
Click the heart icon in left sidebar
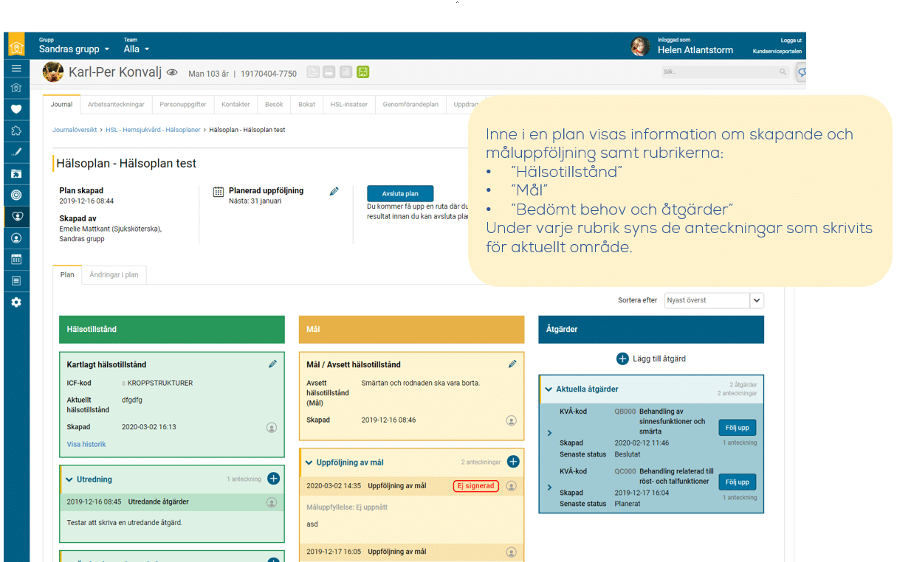(16, 109)
